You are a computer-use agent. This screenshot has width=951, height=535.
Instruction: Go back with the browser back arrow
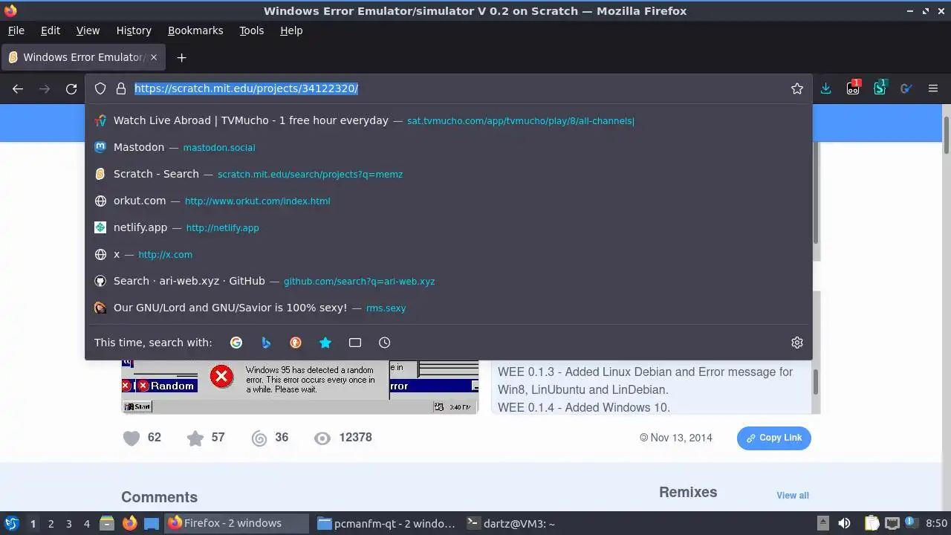(18, 88)
